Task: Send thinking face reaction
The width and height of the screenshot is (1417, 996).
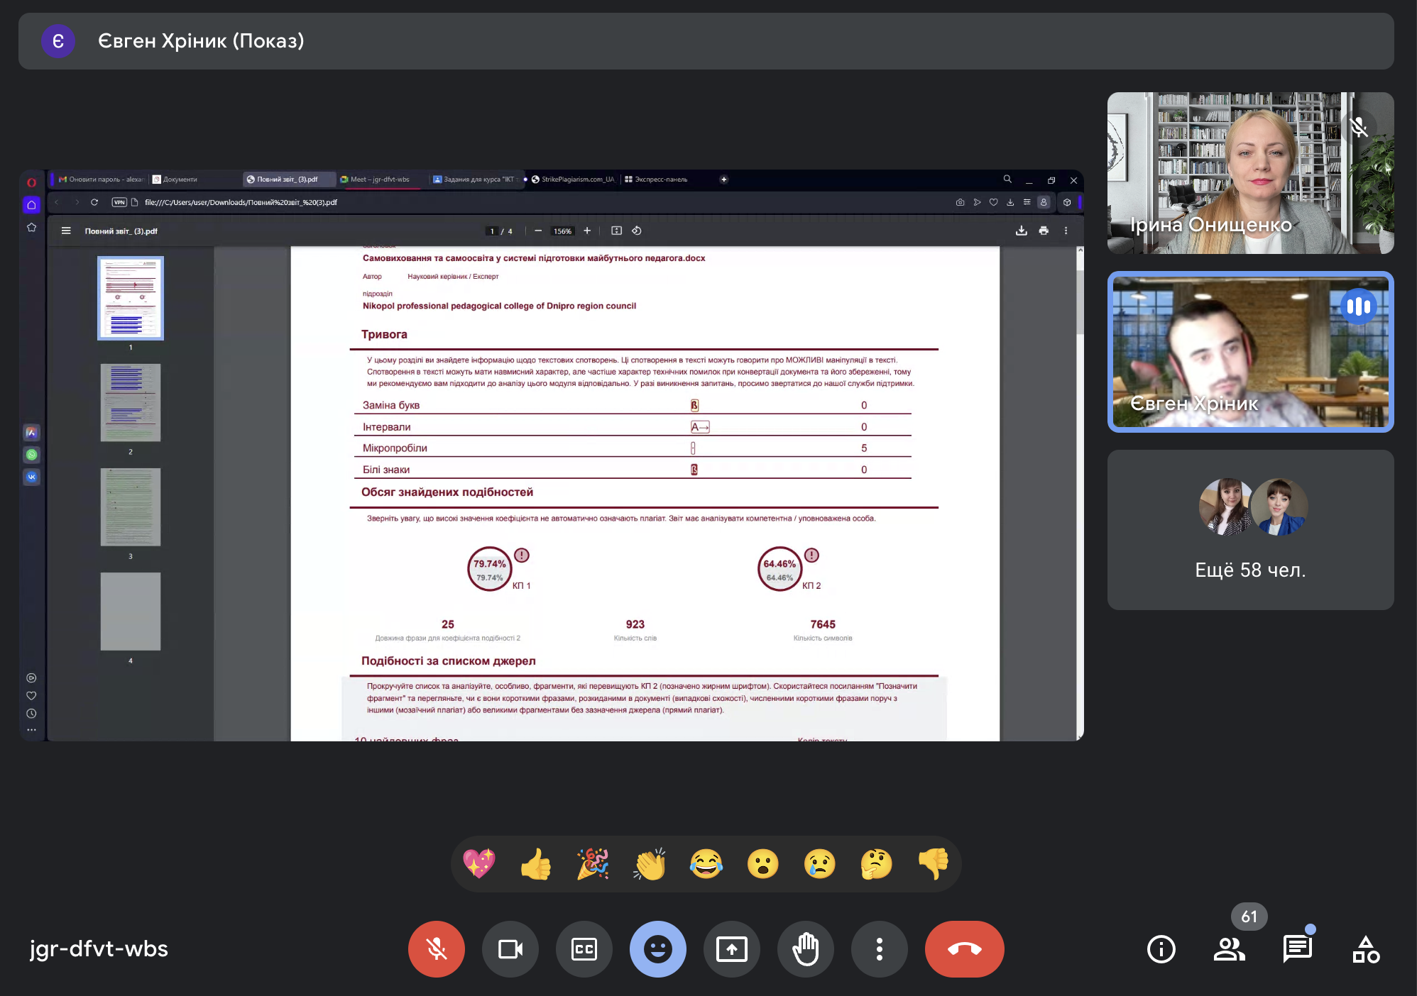Action: point(877,864)
